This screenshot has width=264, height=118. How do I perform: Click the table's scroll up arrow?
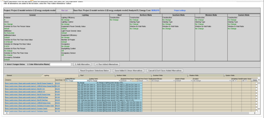[259, 80]
